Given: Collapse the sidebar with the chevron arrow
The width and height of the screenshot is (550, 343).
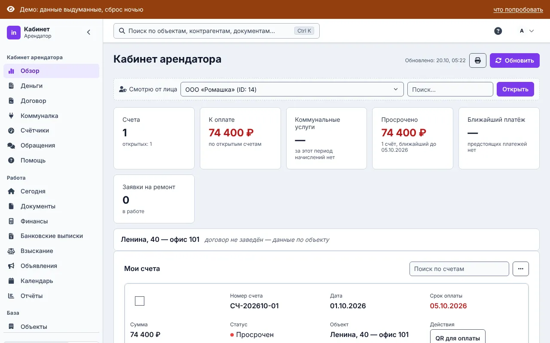Looking at the screenshot, I should [x=89, y=32].
